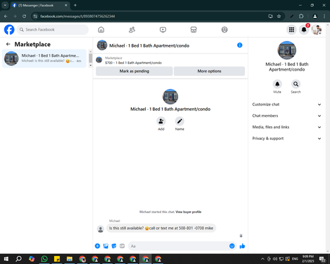Open the browser Extensions puzzle icon
The image size is (330, 264).
[301, 16]
